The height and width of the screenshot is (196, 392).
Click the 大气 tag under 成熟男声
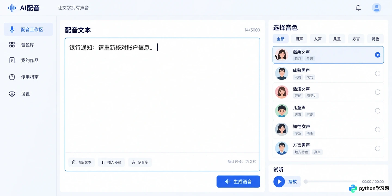coord(310,77)
